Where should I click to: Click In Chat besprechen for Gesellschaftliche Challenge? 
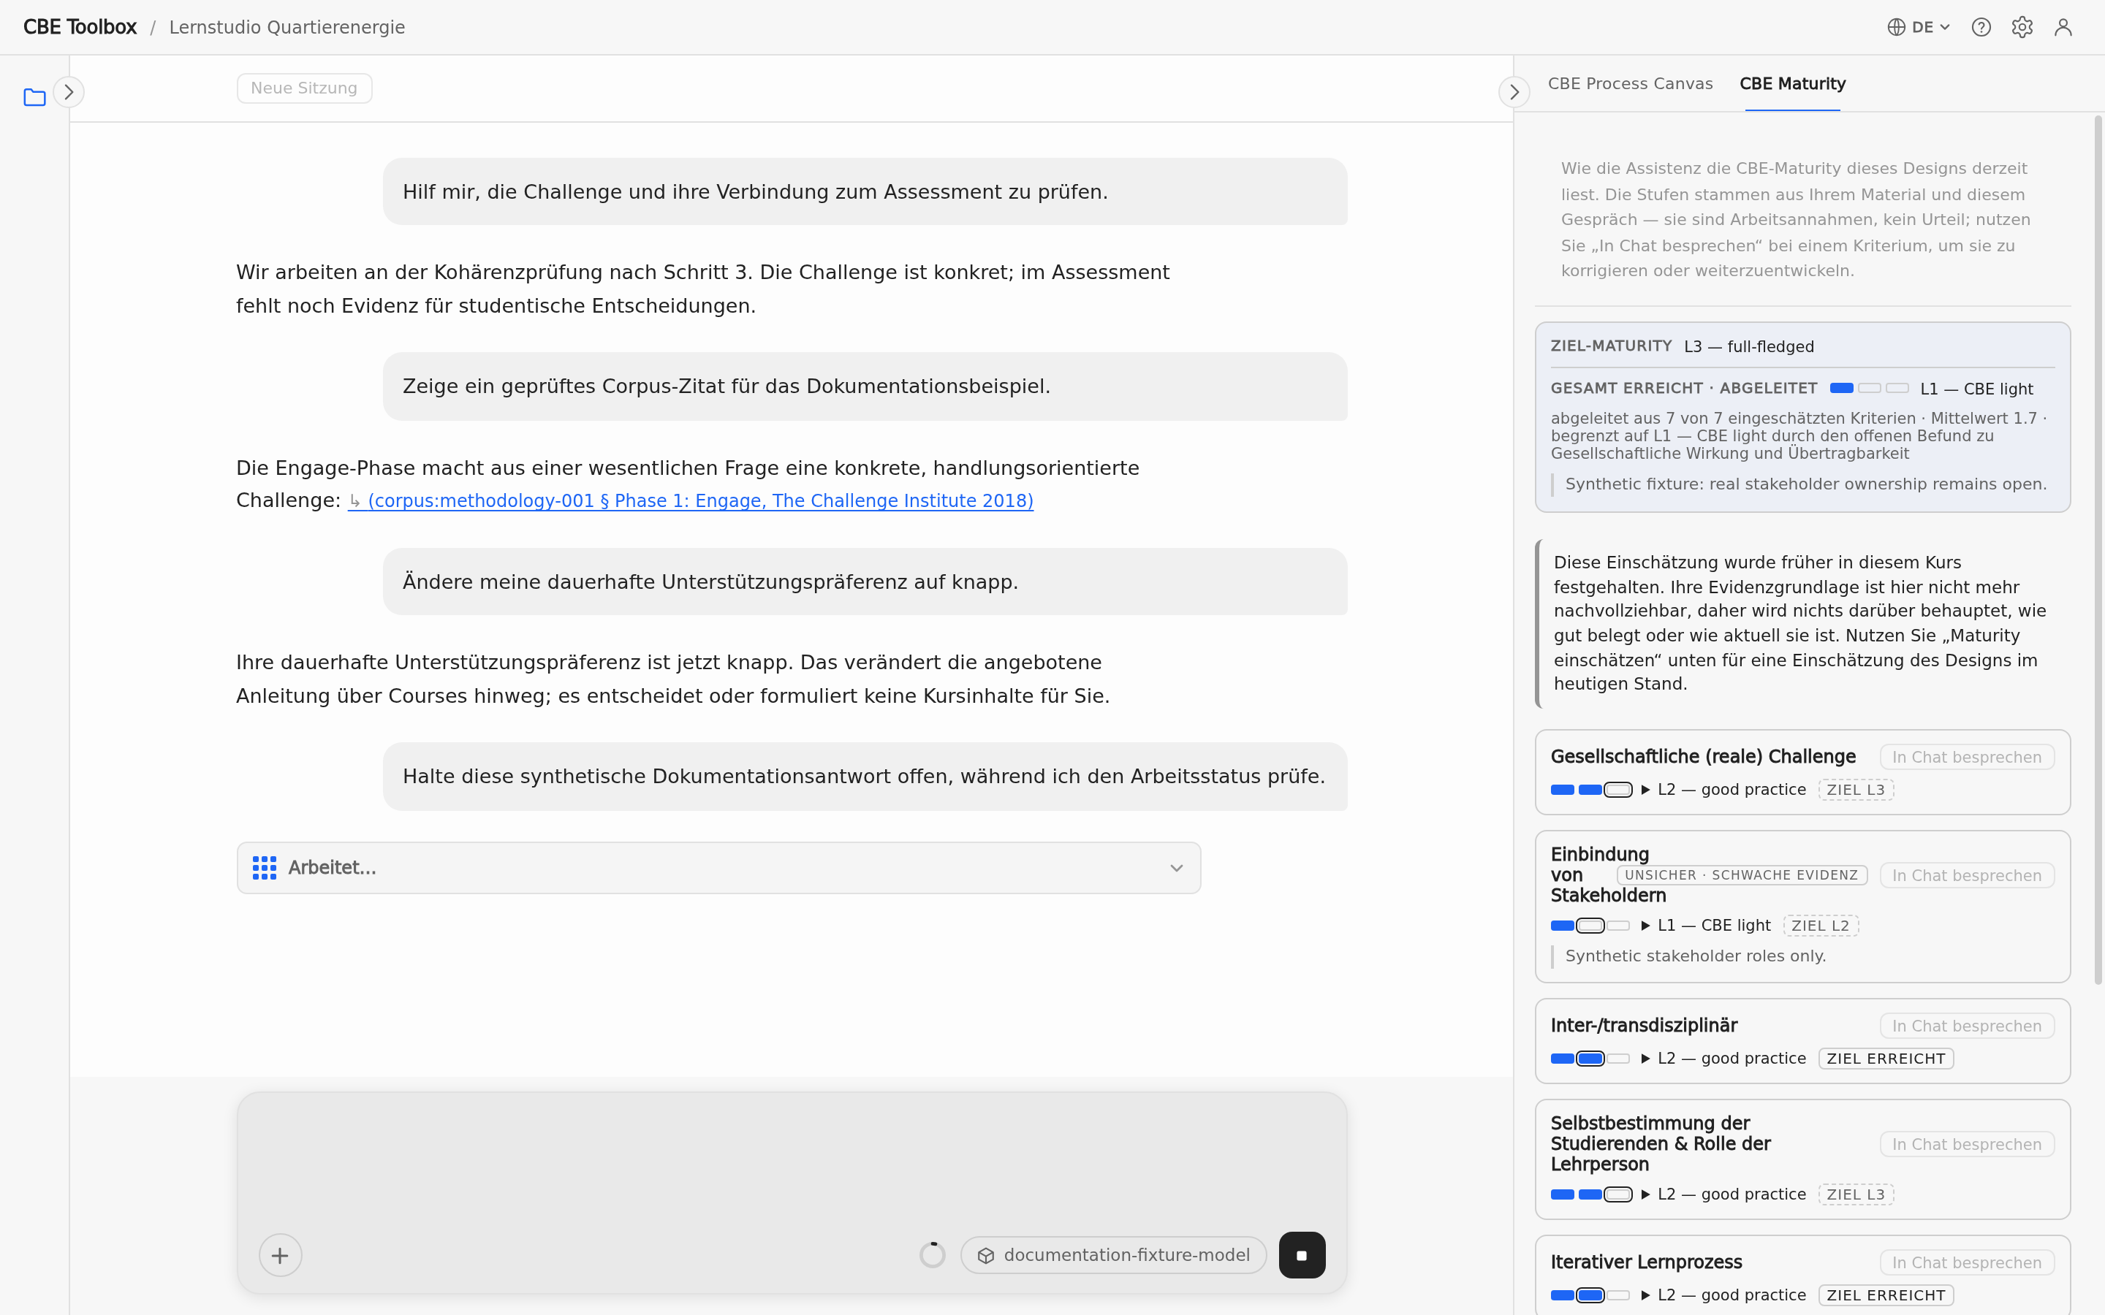click(1967, 758)
